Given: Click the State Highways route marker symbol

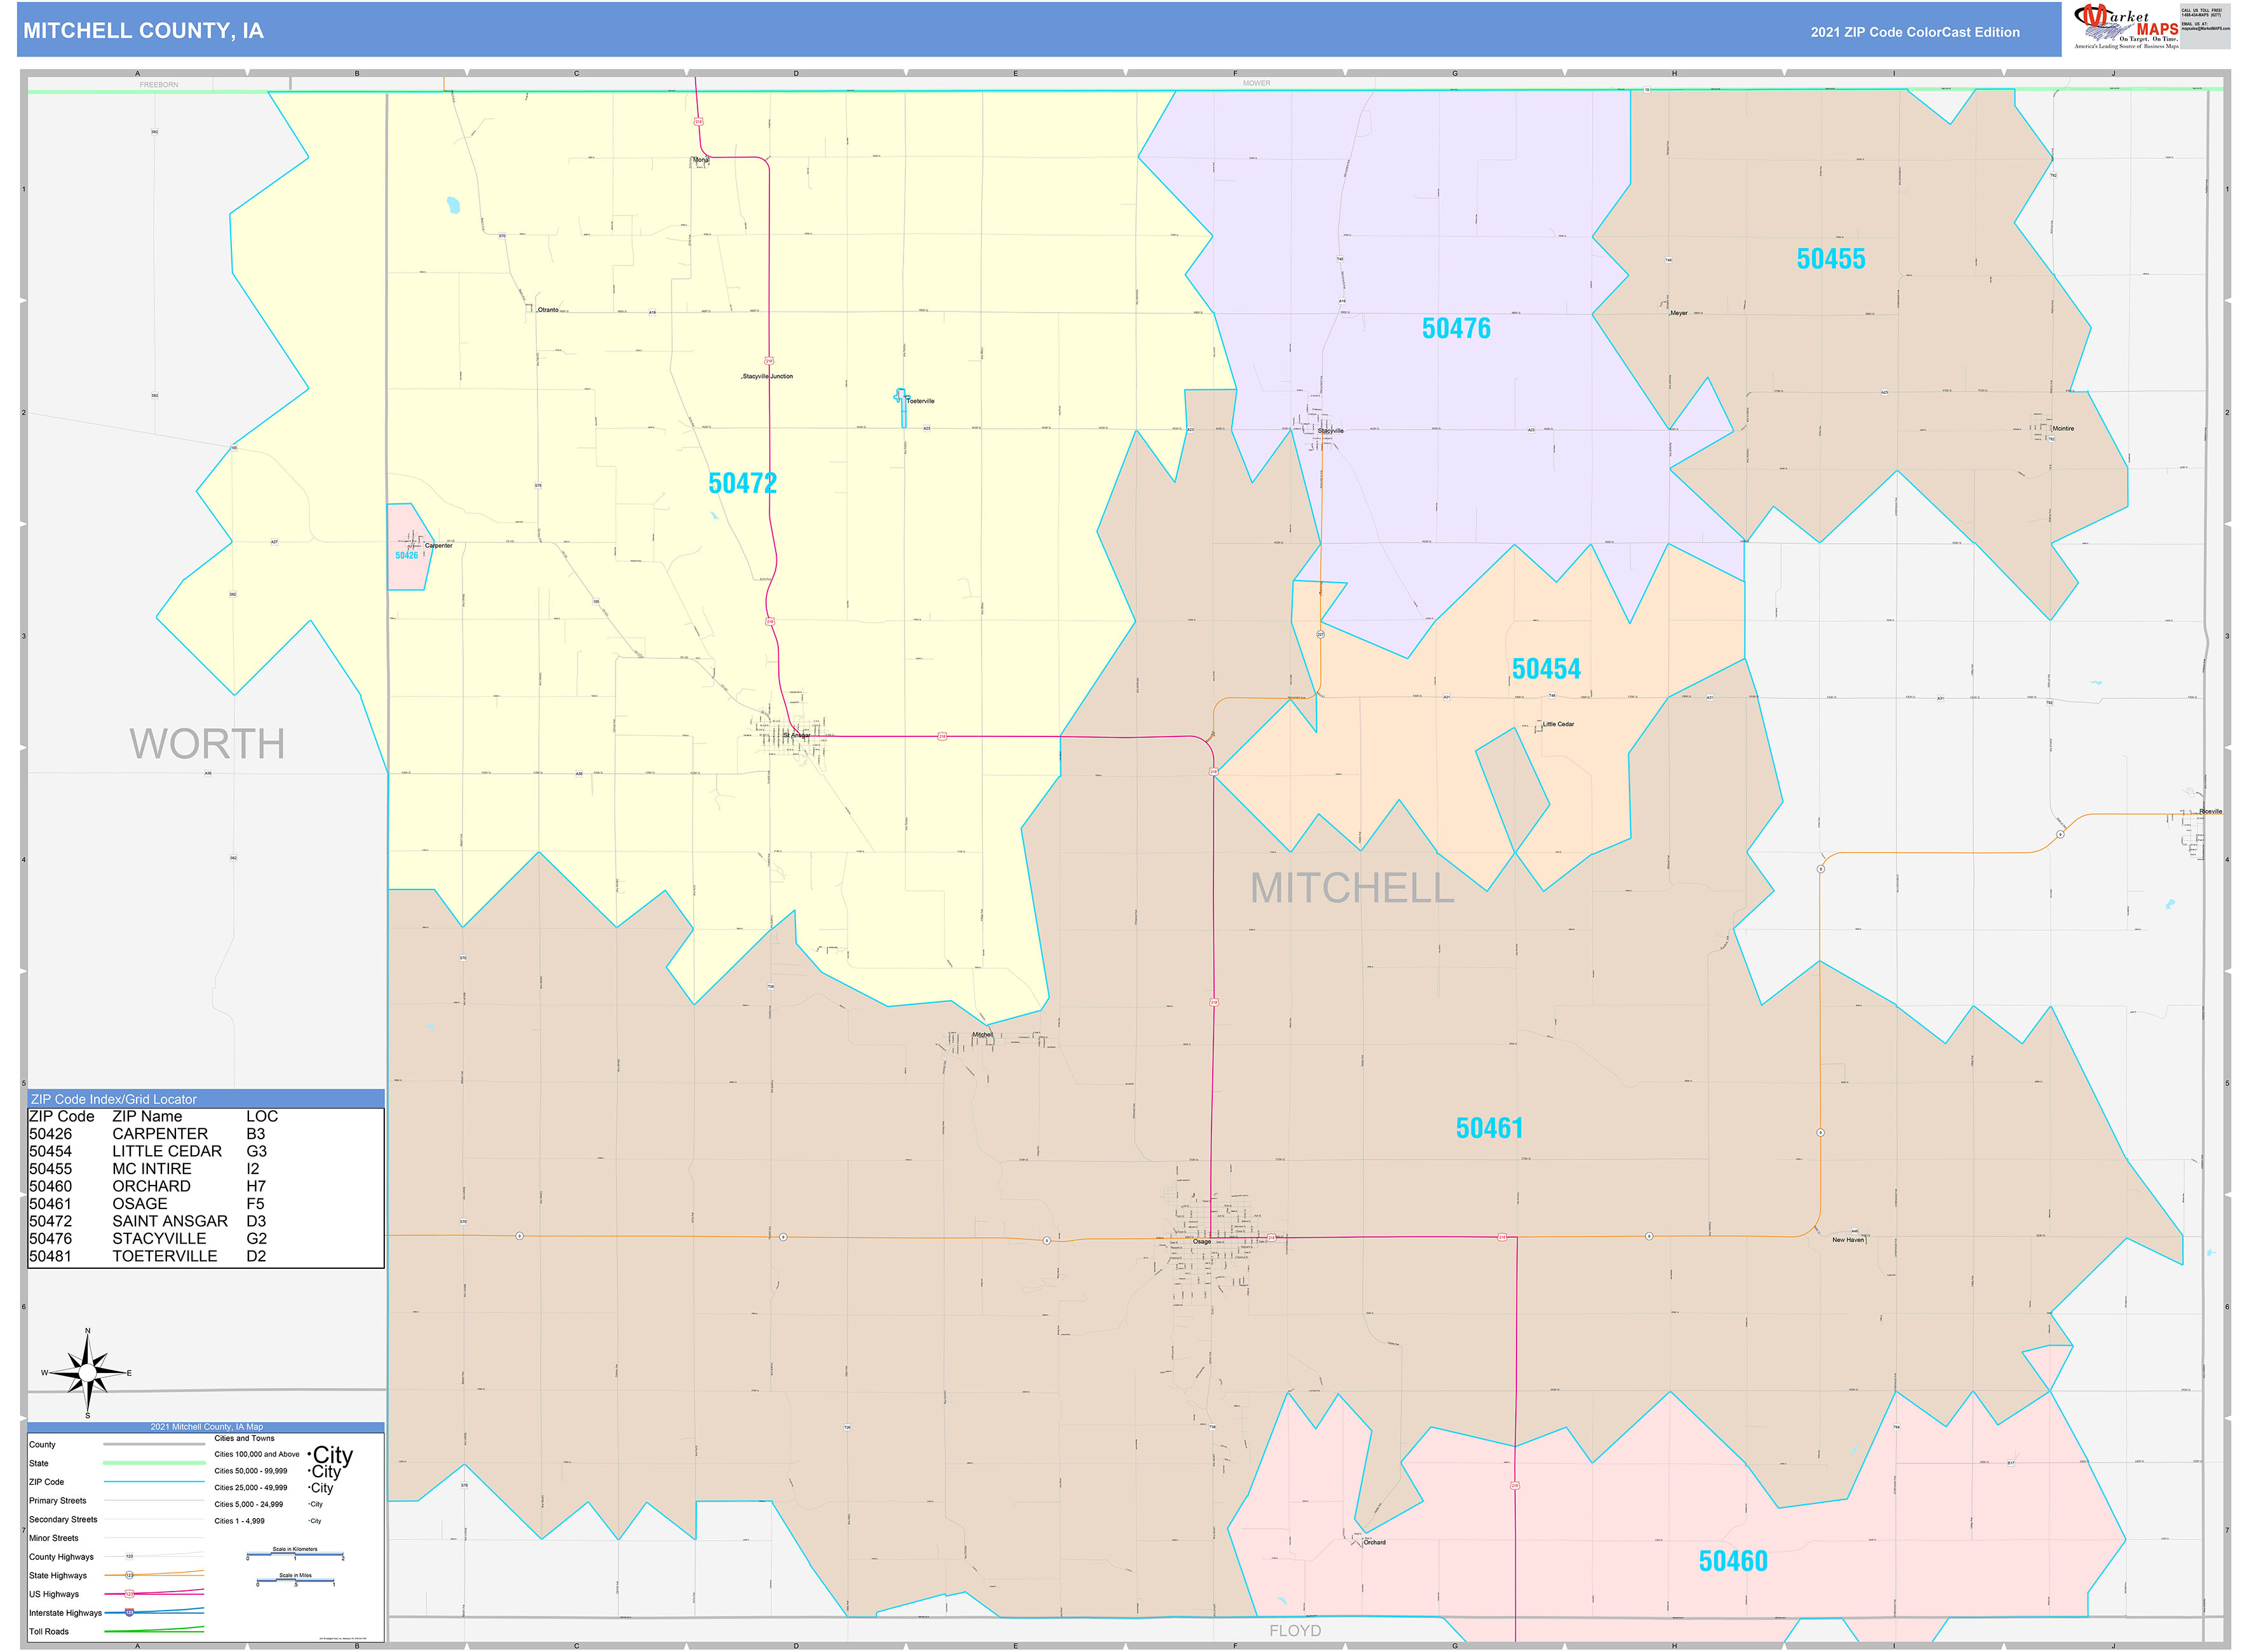Looking at the screenshot, I should (x=129, y=1575).
